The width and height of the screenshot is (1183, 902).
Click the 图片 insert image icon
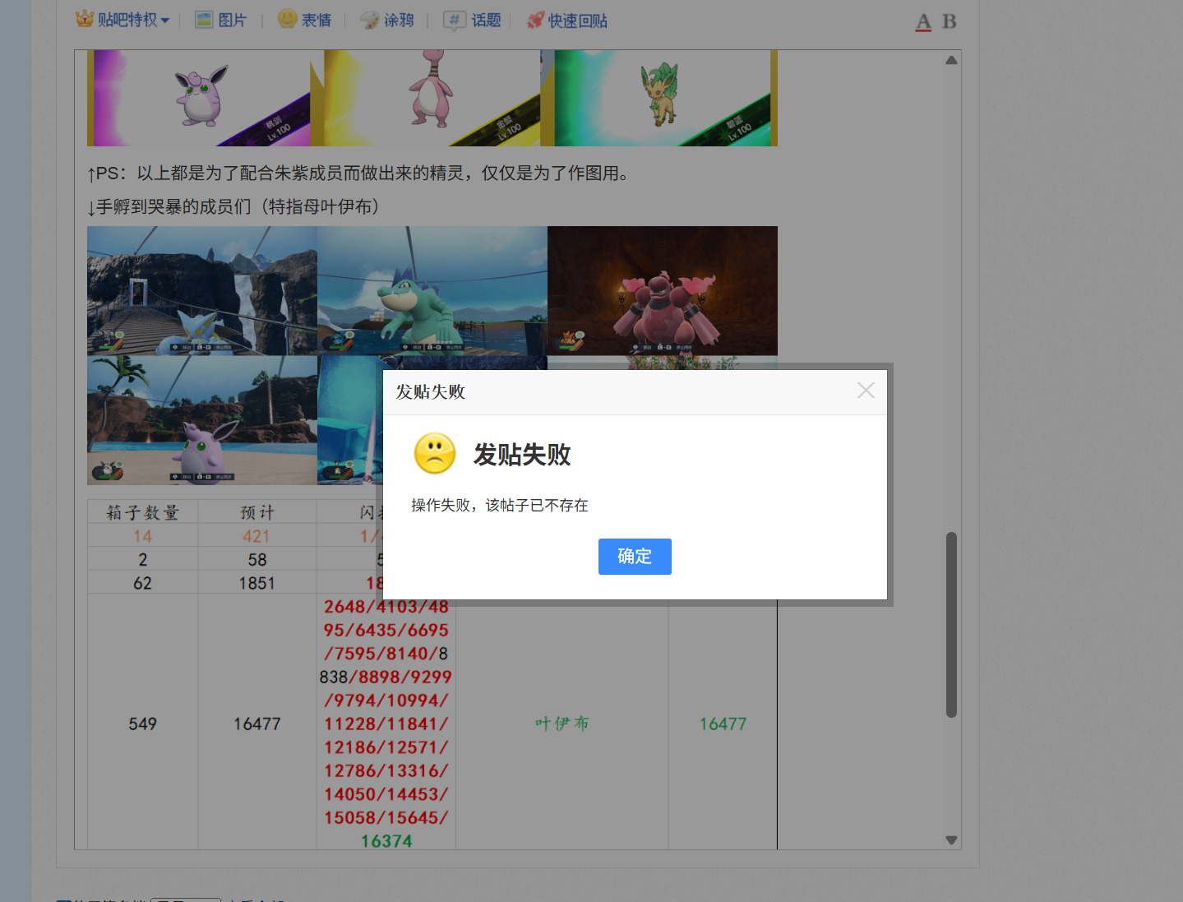(x=204, y=20)
